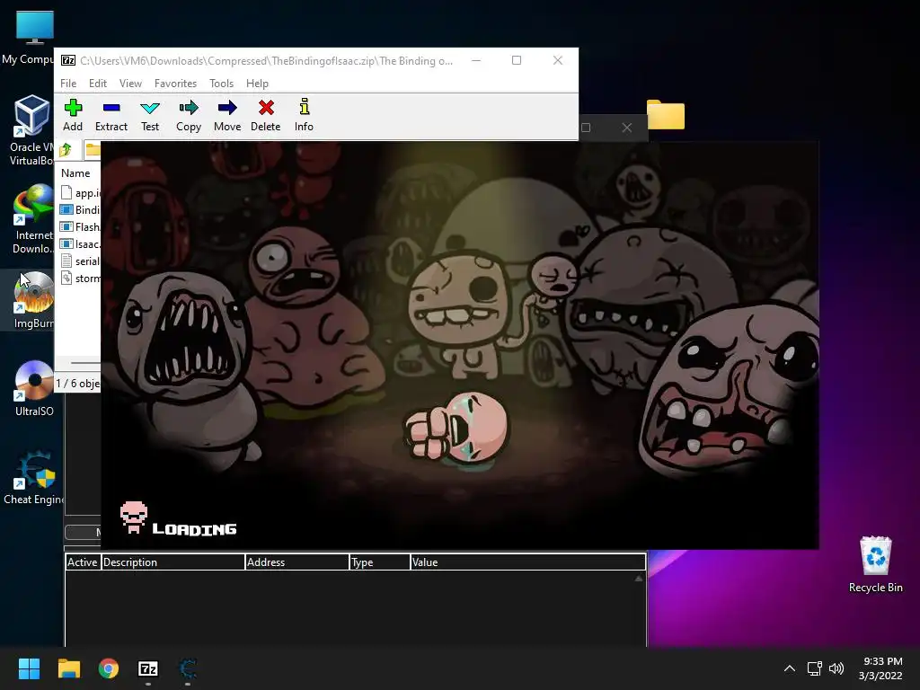This screenshot has width=920, height=690.
Task: Switch to Cheat Engine in taskbar
Action: (188, 668)
